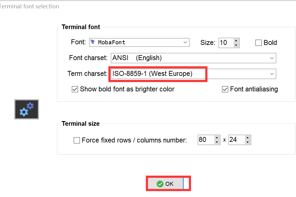
Task: Check Force fixed rows / columns number
Action: coord(77,140)
